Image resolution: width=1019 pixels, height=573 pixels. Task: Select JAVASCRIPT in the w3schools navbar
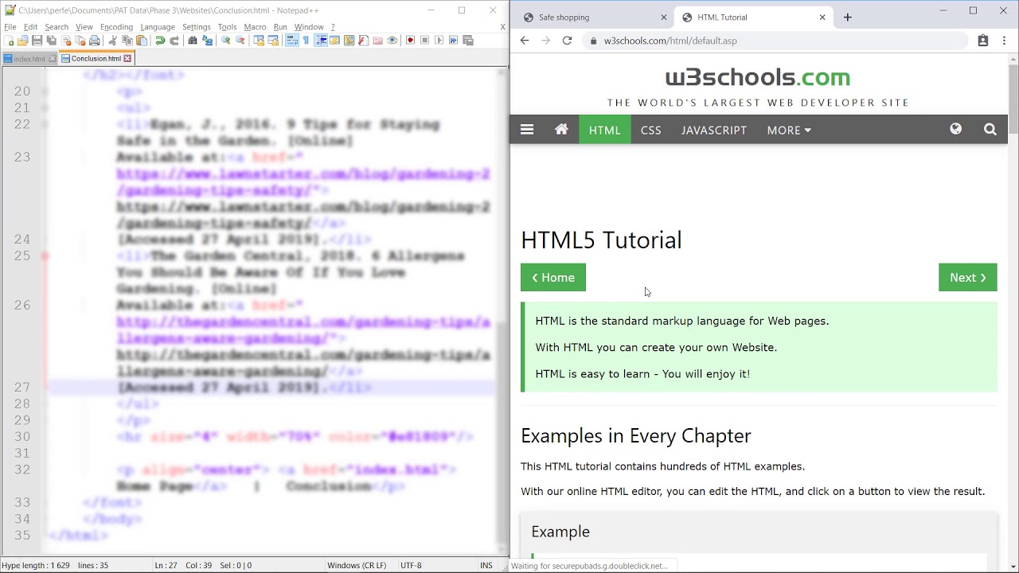pyautogui.click(x=714, y=130)
